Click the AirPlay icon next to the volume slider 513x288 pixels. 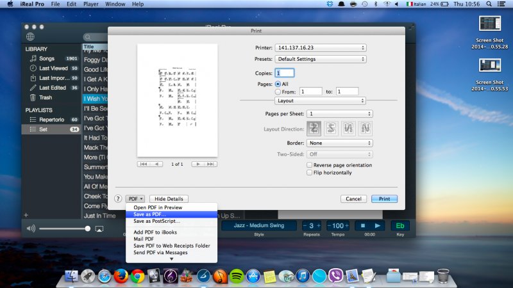coord(99,228)
